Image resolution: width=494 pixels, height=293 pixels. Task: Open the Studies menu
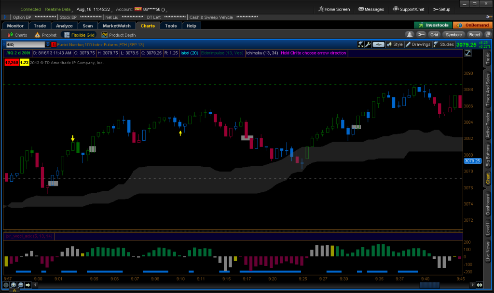point(444,44)
